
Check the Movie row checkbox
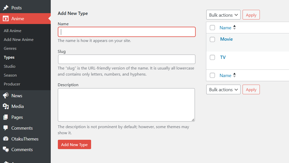(x=212, y=39)
